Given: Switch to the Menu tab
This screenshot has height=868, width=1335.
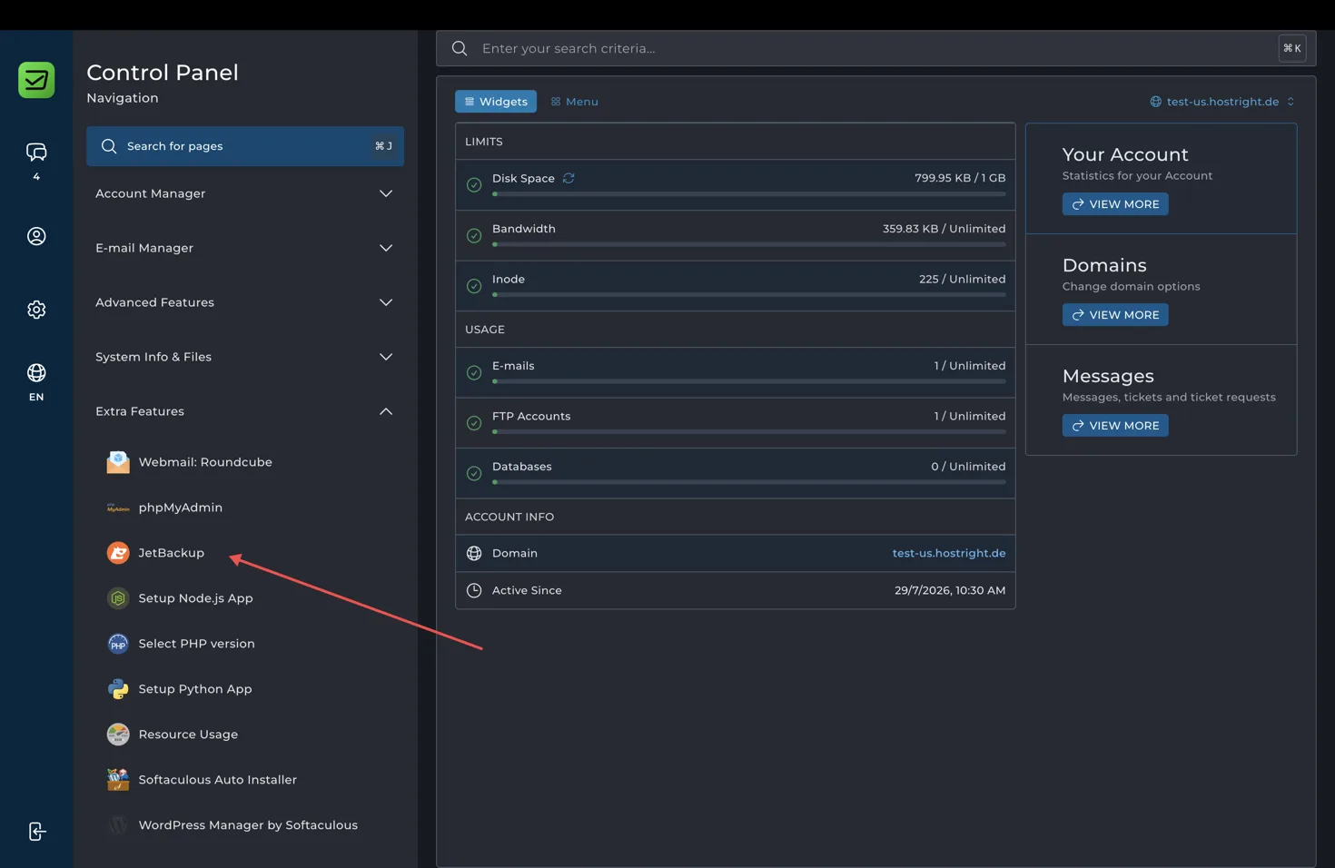Looking at the screenshot, I should tap(575, 102).
